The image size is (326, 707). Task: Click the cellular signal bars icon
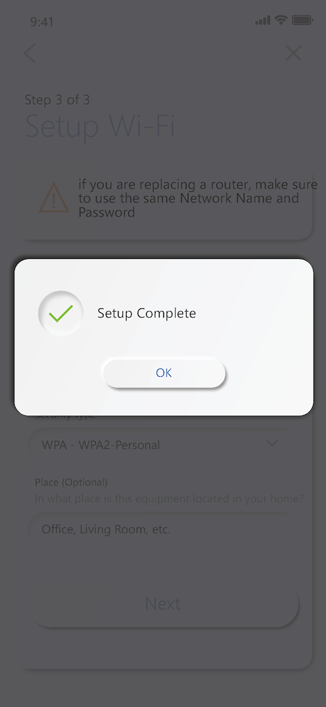[263, 20]
